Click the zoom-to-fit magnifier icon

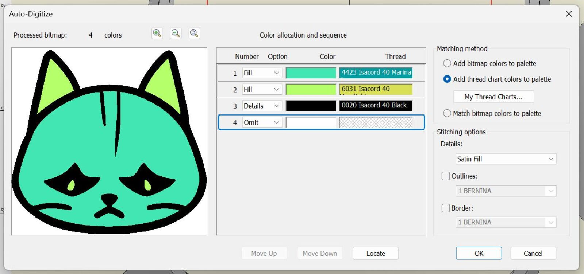click(x=194, y=34)
